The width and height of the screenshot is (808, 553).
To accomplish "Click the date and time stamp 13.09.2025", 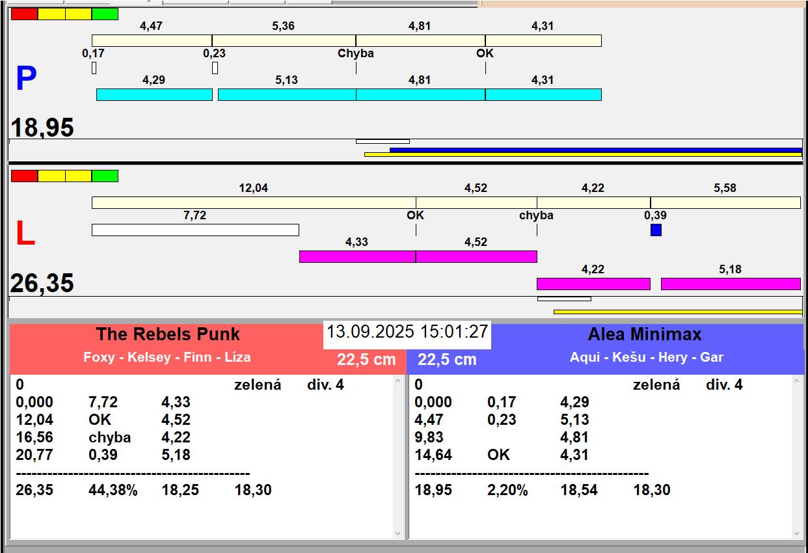I will pos(407,332).
